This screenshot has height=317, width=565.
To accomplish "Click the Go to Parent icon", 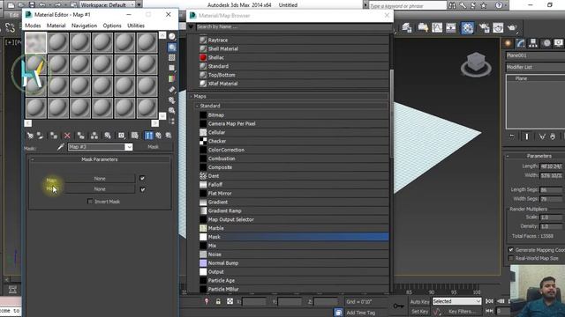I will click(159, 136).
